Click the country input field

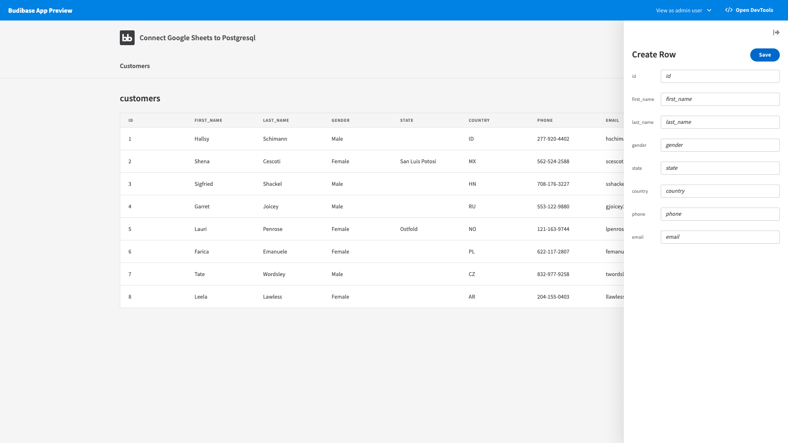click(x=720, y=191)
